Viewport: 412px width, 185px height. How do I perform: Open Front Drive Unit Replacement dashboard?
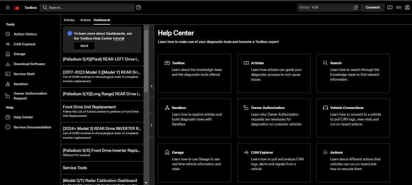[x=102, y=111]
